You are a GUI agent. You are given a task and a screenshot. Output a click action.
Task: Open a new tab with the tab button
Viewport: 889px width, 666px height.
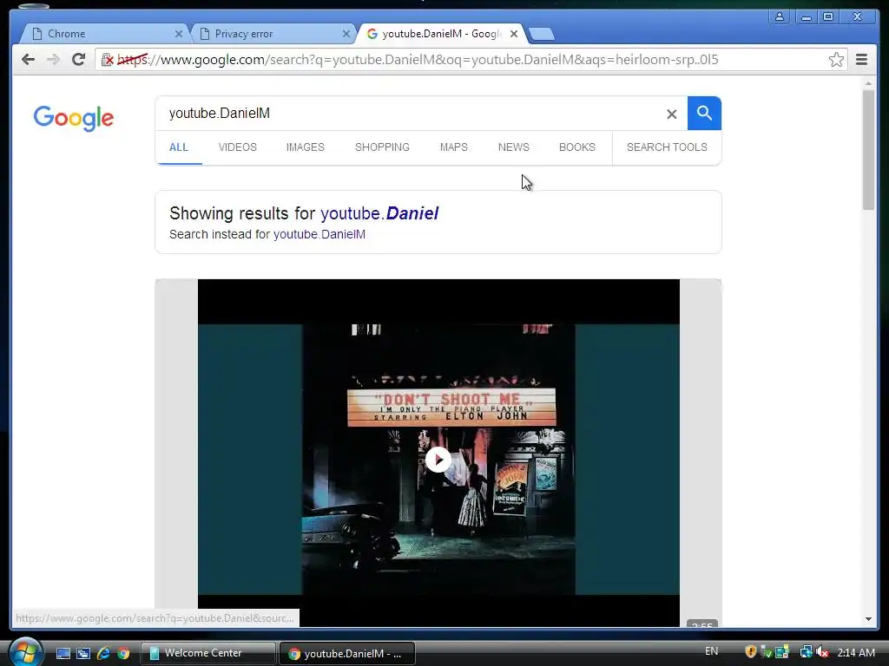pyautogui.click(x=542, y=35)
